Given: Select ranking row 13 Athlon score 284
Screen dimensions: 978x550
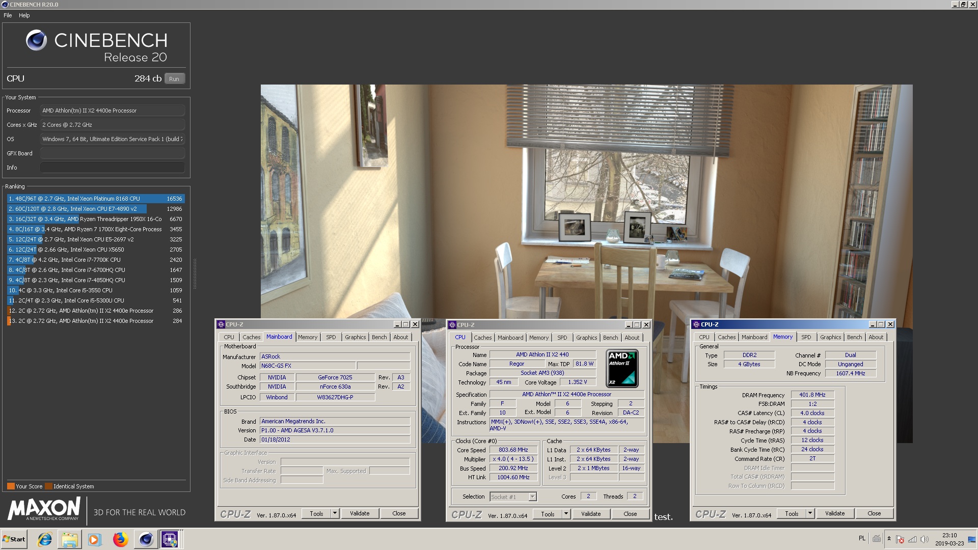Looking at the screenshot, I should coord(95,321).
